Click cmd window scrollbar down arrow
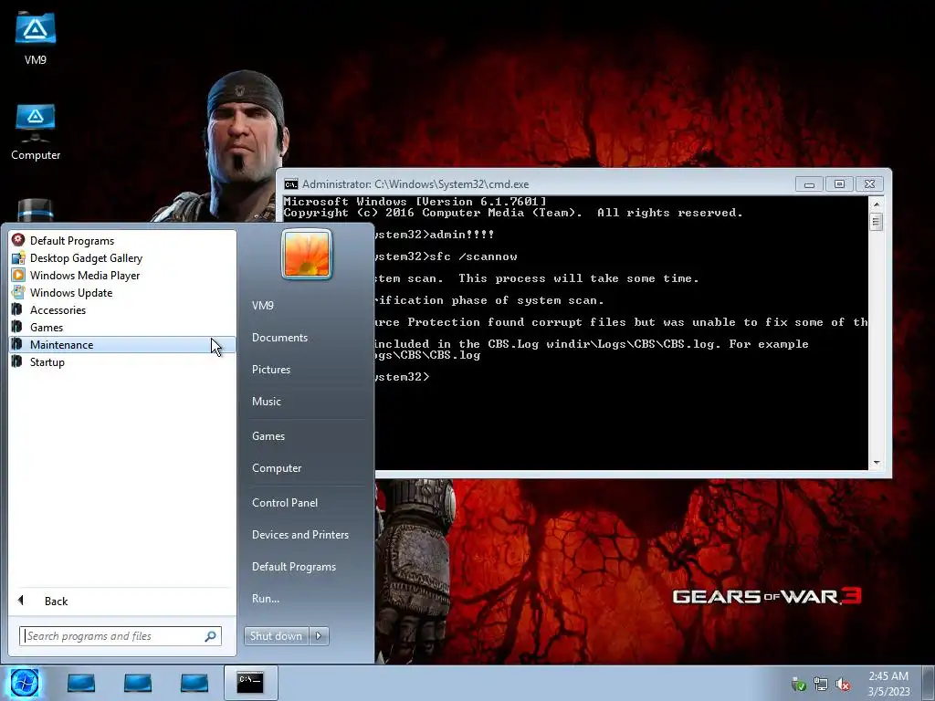The width and height of the screenshot is (935, 701). (x=876, y=463)
